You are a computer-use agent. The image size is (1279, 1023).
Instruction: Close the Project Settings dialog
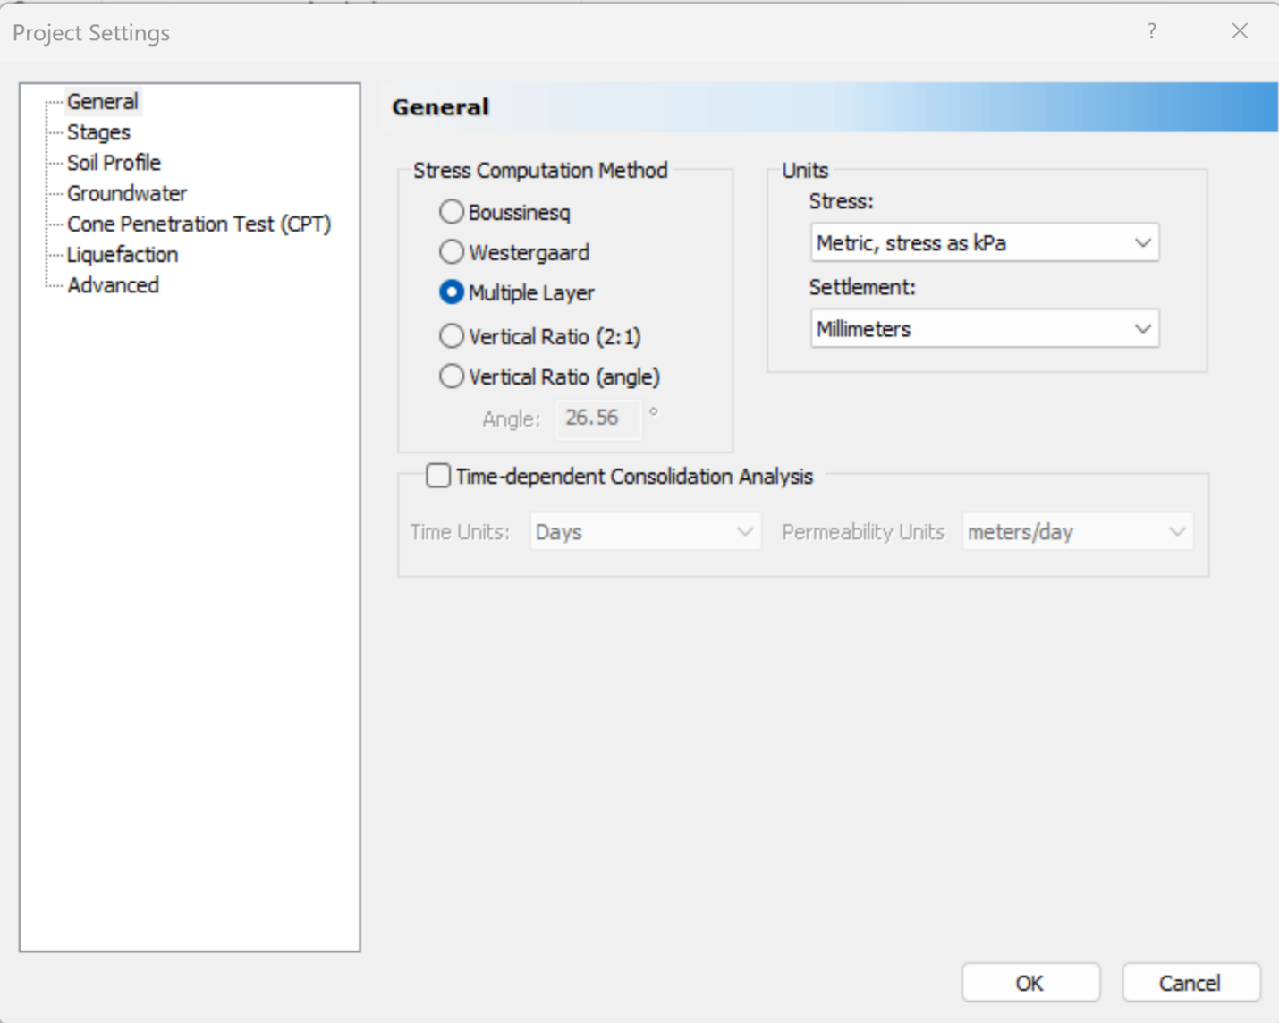(1240, 31)
